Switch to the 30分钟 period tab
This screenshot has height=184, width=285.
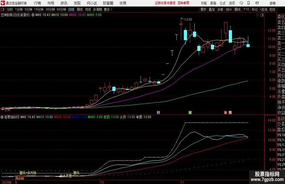[50, 9]
